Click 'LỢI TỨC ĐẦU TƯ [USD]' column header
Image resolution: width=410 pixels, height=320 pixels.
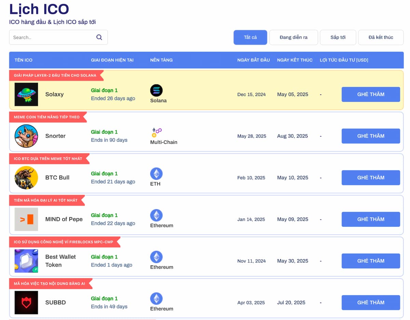click(344, 60)
